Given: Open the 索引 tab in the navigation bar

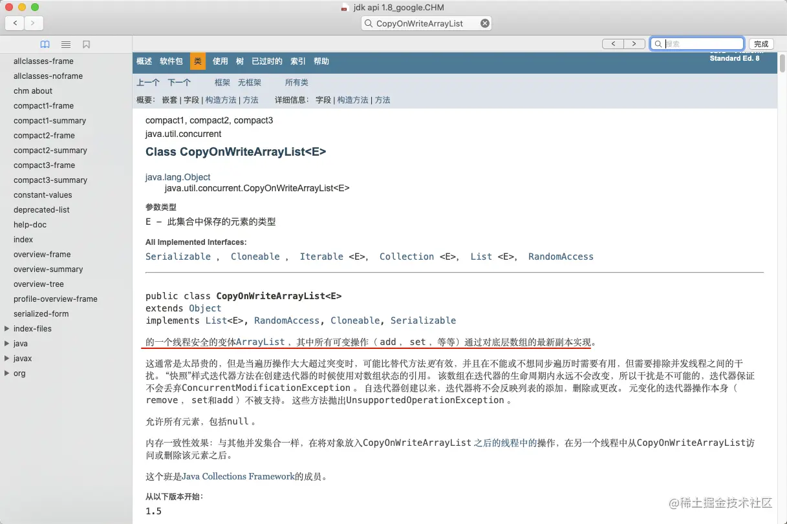Looking at the screenshot, I should coord(297,61).
